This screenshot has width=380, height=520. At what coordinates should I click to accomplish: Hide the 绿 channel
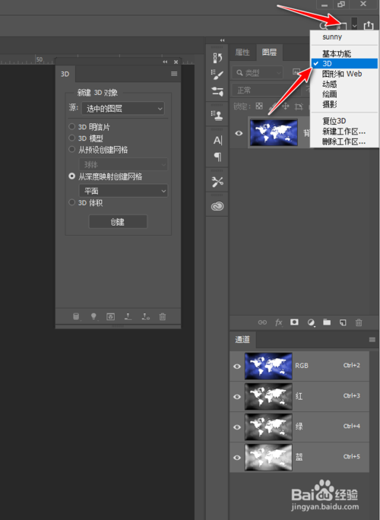[237, 427]
